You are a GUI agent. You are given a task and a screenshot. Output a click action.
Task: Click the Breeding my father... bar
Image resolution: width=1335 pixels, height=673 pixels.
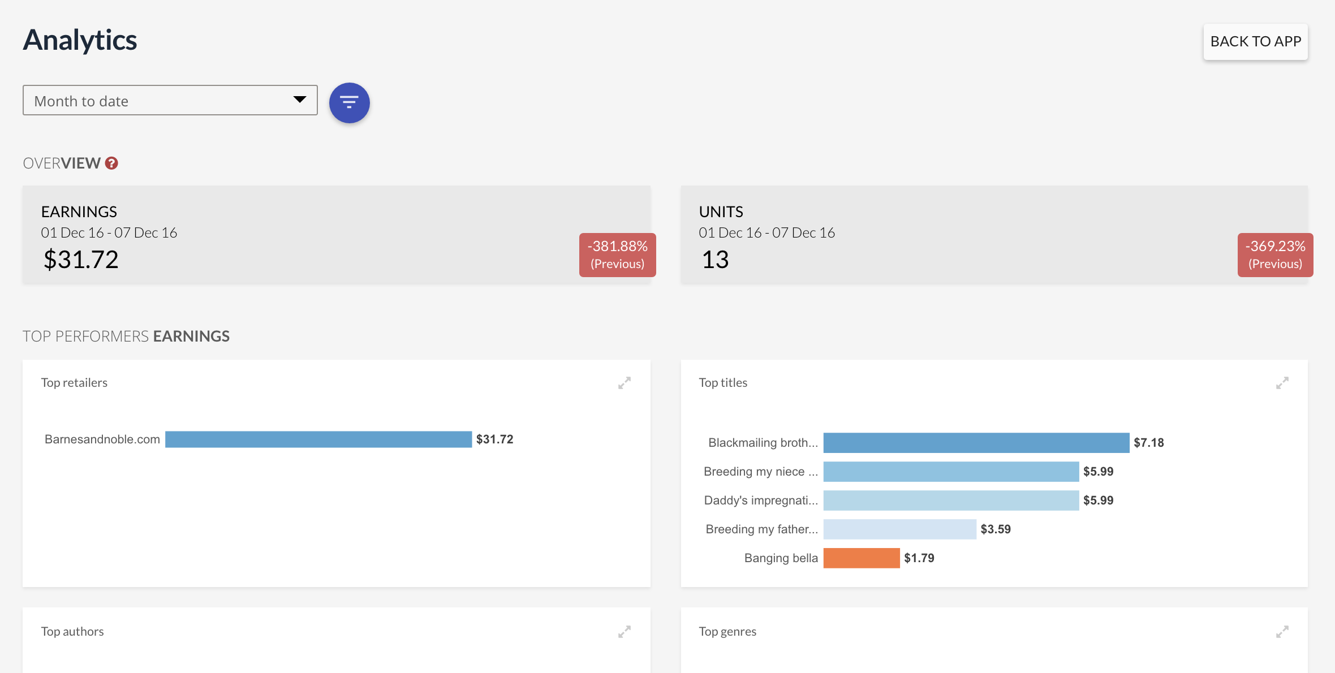899,529
